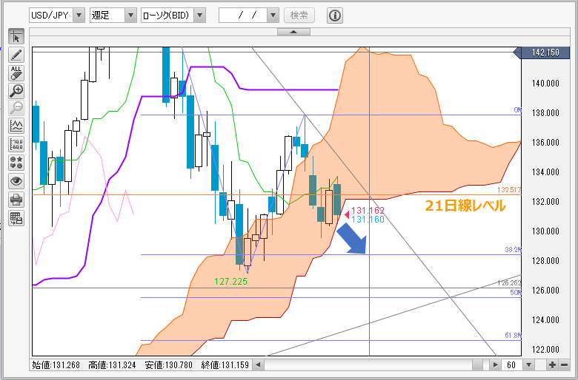Click the 131.162 current price label
Screen dimensions: 578x380
tap(368, 211)
